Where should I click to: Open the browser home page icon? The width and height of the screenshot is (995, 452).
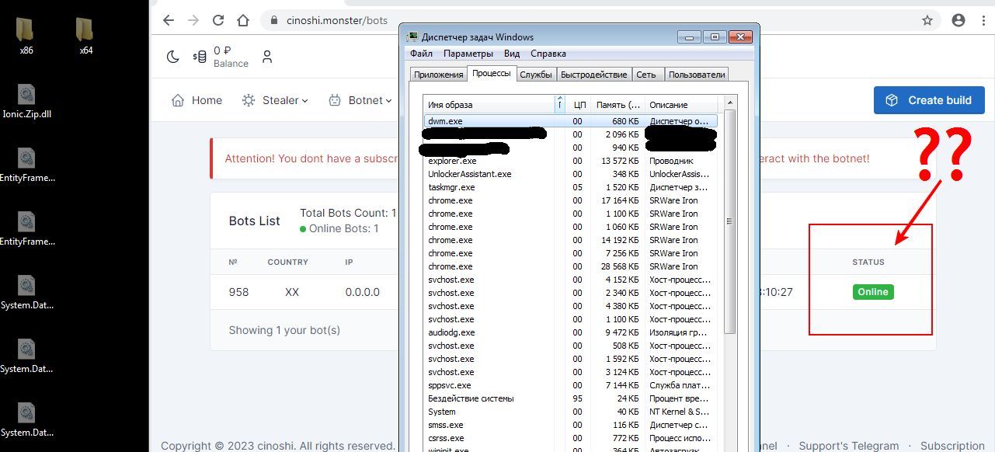243,21
